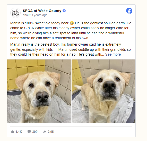Open the 'about 3 years ago' timestamp

pyautogui.click(x=35, y=15)
